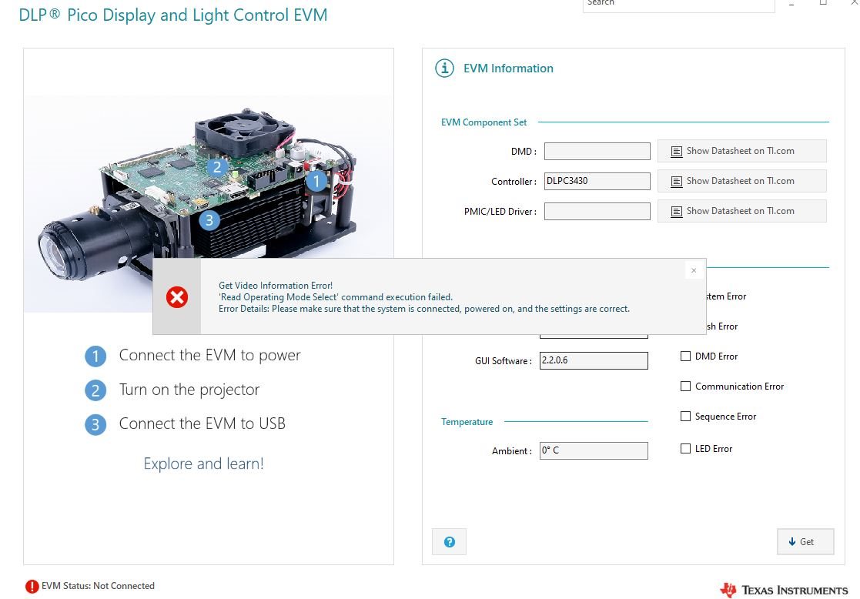This screenshot has height=599, width=860.
Task: Click the DMD text field
Action: click(597, 151)
